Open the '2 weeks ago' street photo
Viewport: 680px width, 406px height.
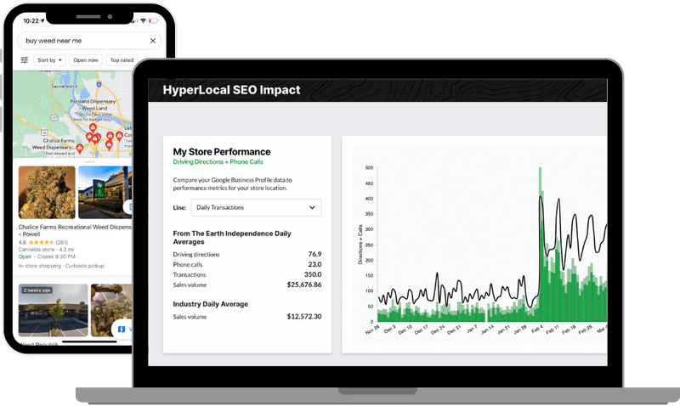54,310
